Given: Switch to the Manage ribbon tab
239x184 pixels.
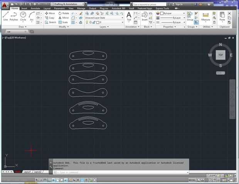Looking at the screenshot, I should point(81,8).
